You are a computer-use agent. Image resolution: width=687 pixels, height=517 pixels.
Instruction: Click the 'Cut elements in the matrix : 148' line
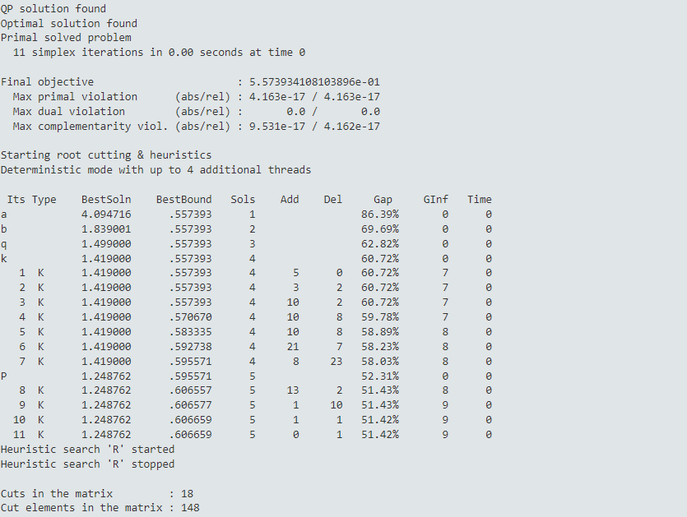point(99,507)
